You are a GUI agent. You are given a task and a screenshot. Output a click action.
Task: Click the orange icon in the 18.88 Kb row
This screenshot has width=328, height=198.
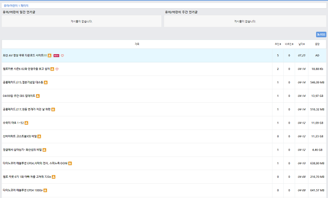tap(52, 69)
